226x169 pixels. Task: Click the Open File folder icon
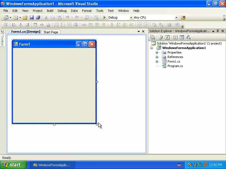pyautogui.click(x=25, y=17)
